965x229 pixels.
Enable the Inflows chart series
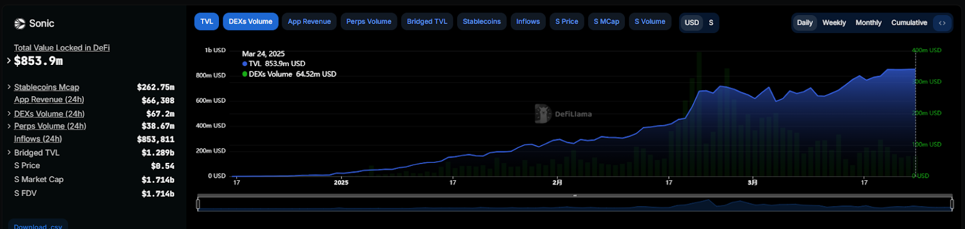(528, 22)
